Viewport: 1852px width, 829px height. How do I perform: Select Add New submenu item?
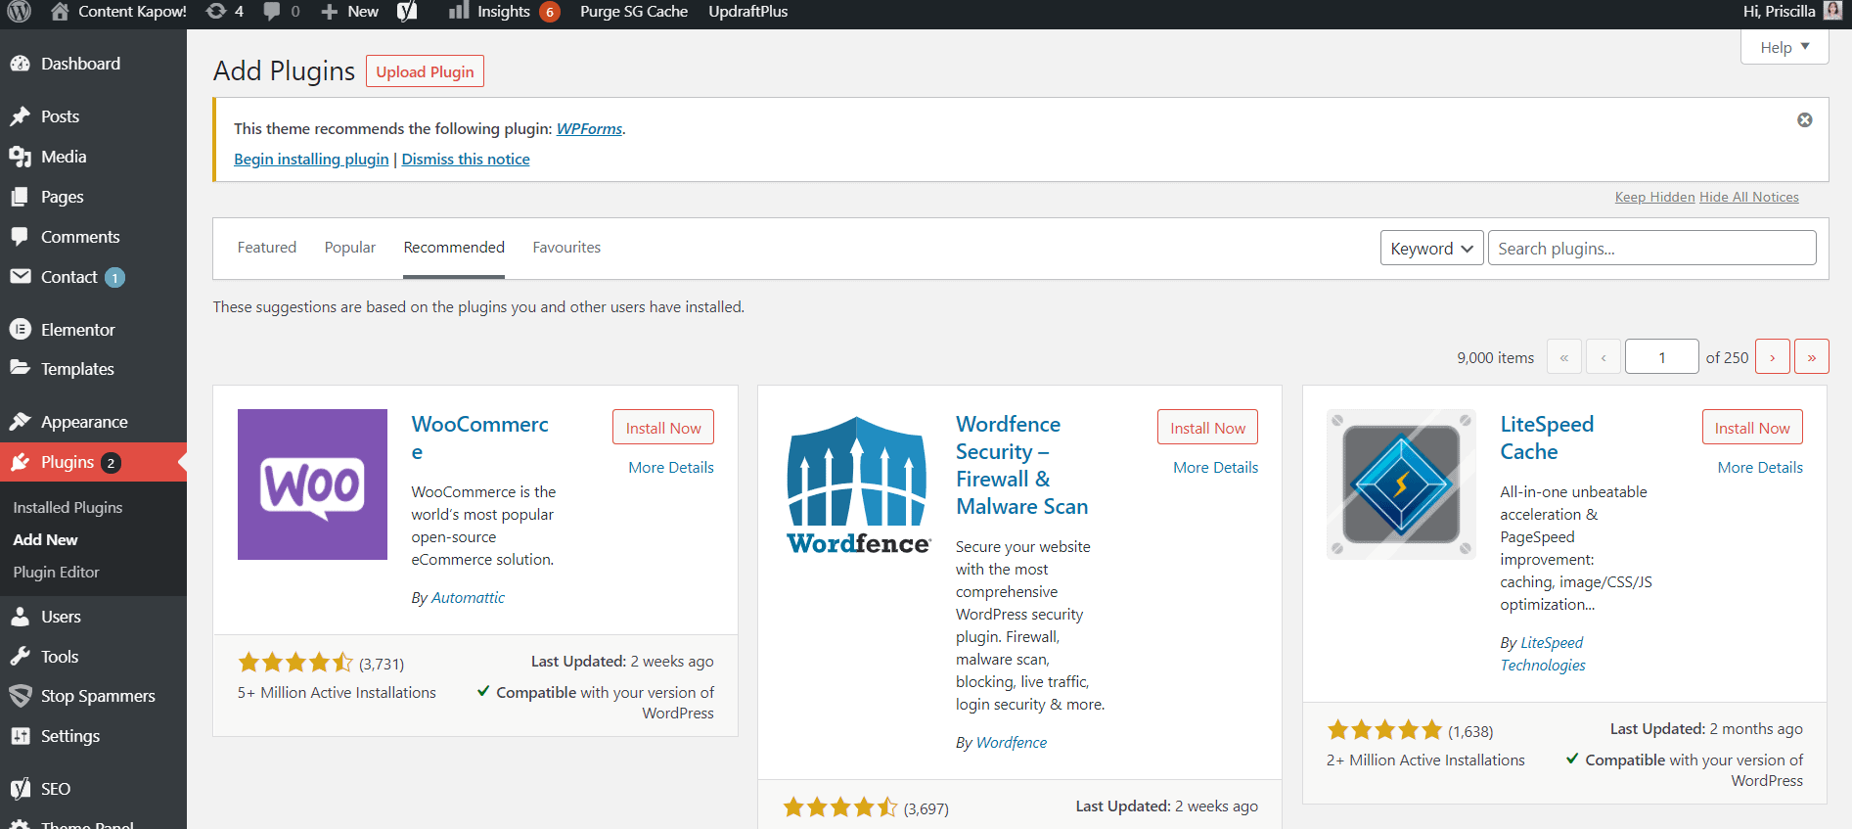tap(46, 539)
